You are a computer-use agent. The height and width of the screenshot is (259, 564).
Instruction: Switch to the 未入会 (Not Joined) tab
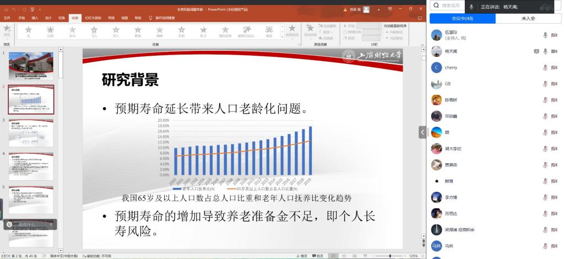(528, 18)
